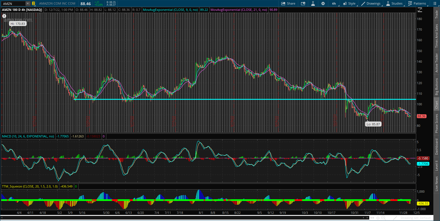This screenshot has height=221, width=440.
Task: Open the Active Trader side tab
Action: [x=437, y=62]
